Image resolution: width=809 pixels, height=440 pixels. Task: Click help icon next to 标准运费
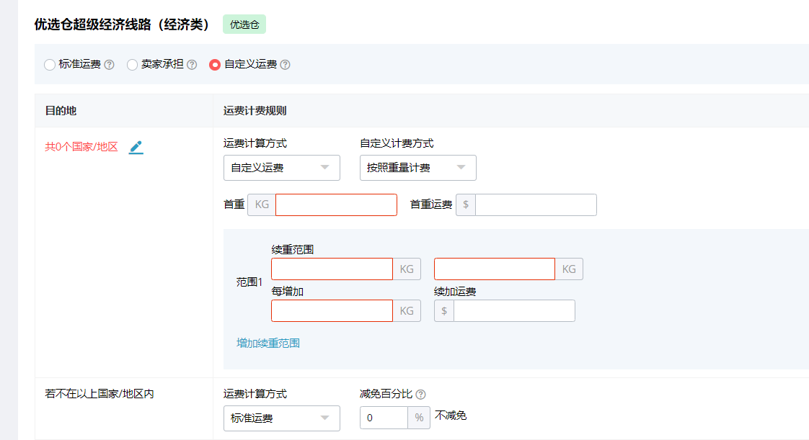coord(110,65)
